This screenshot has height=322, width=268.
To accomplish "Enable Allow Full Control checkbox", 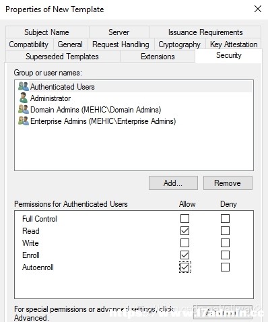I will click(x=185, y=218).
